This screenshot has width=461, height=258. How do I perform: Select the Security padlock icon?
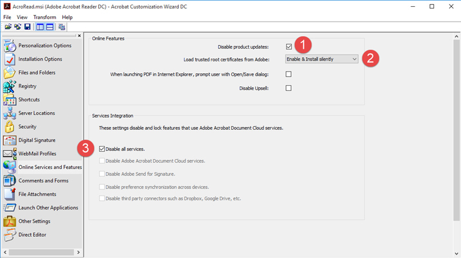[x=9, y=127]
